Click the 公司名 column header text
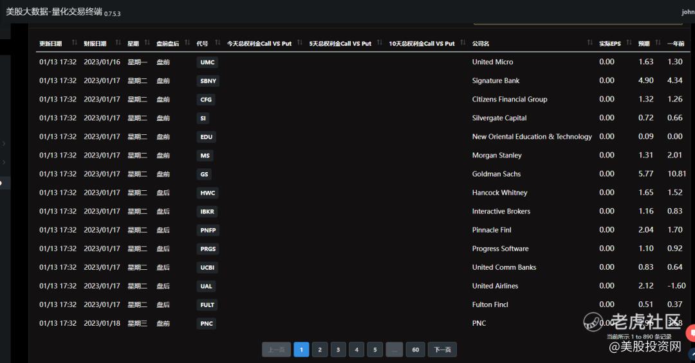This screenshot has width=695, height=363. 481,44
